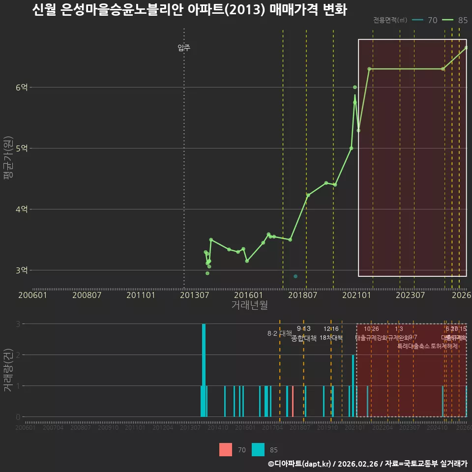Click the '200910' label on the volume chart axis
This screenshot has height=472, width=472.
pos(108,427)
